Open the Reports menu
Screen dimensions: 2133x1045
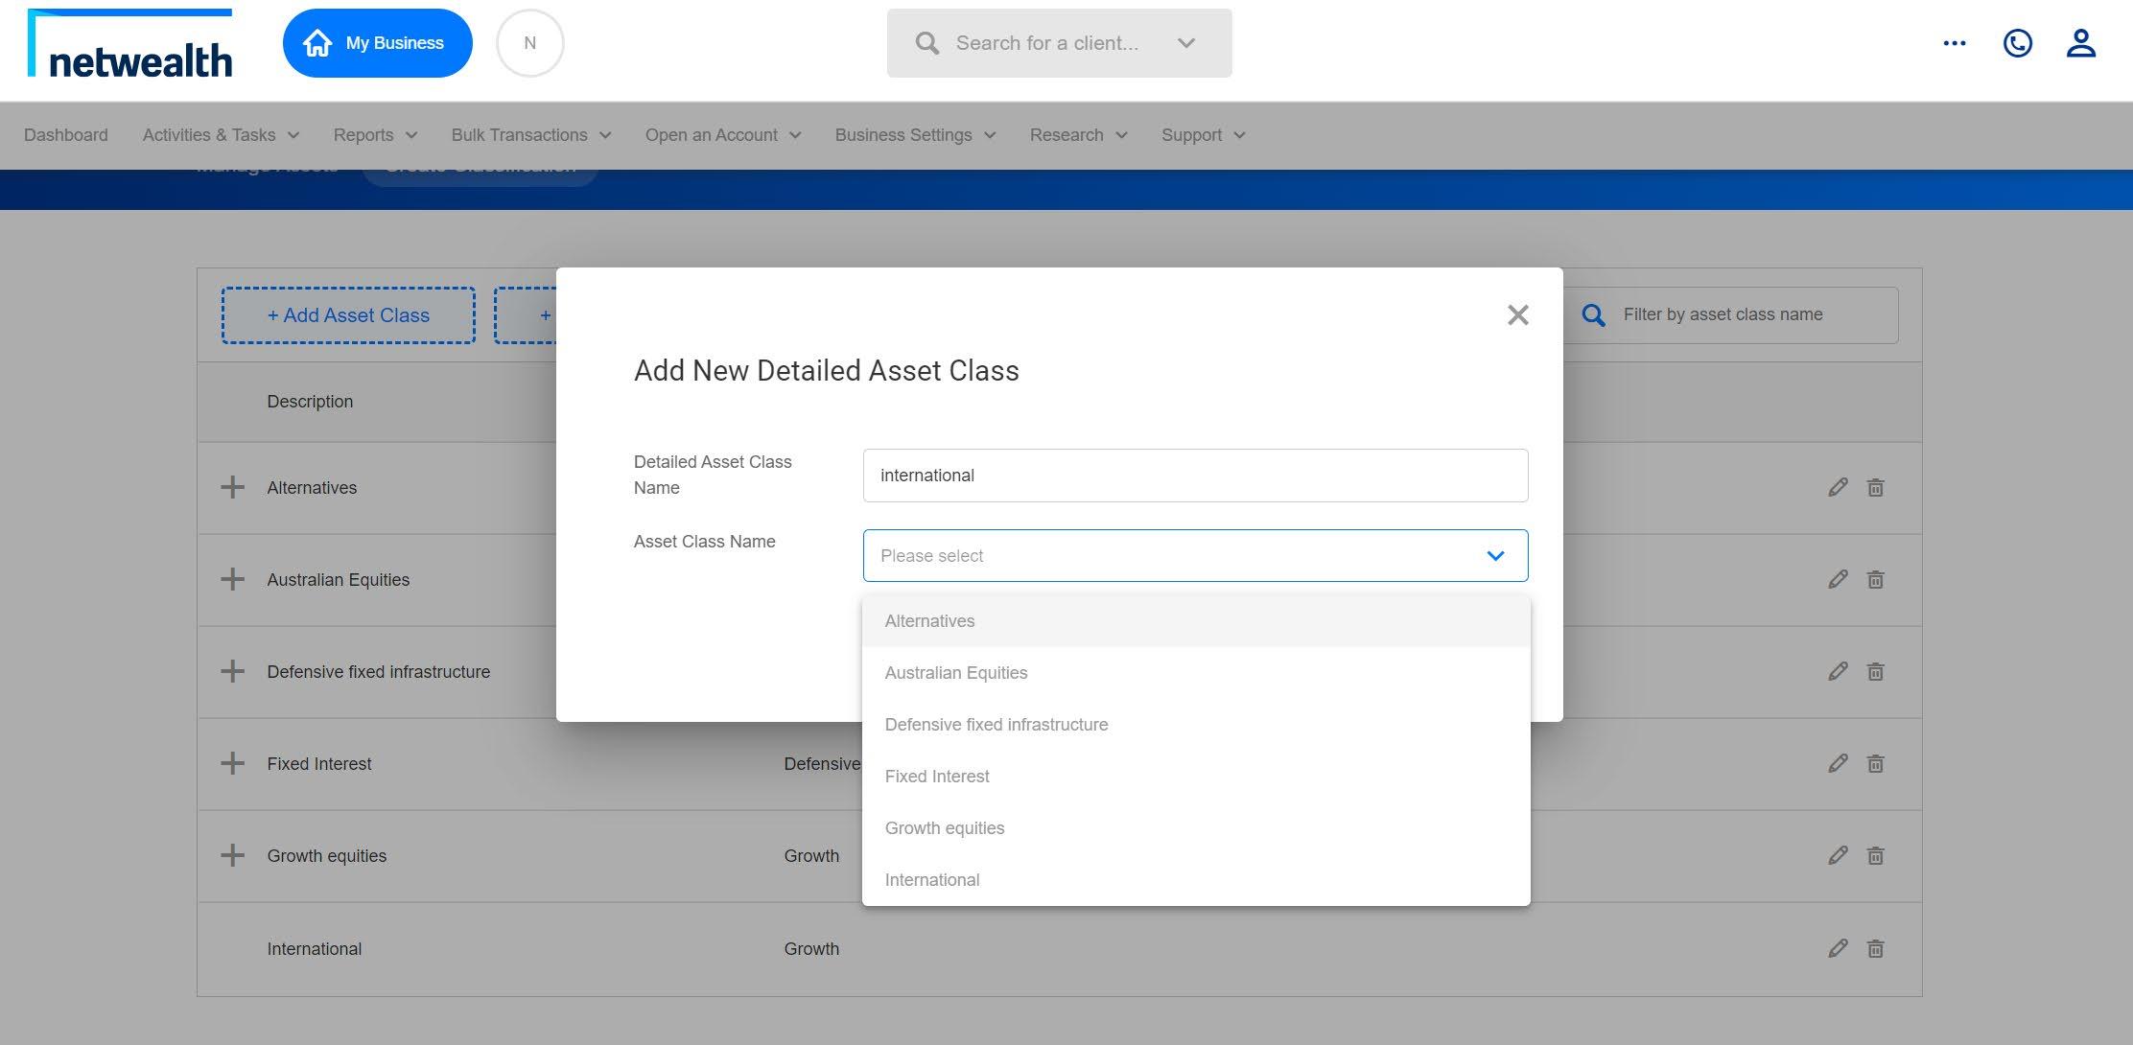coord(374,135)
